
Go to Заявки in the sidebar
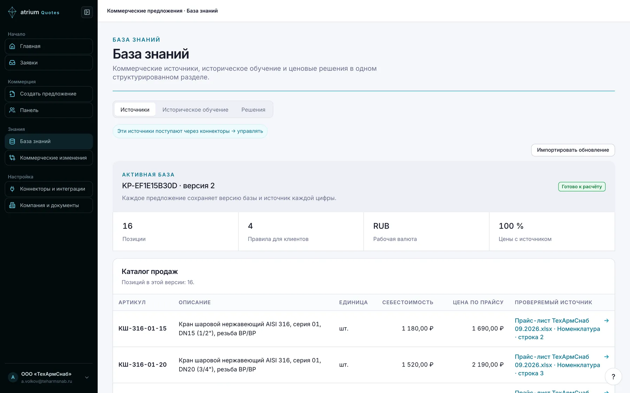[49, 63]
